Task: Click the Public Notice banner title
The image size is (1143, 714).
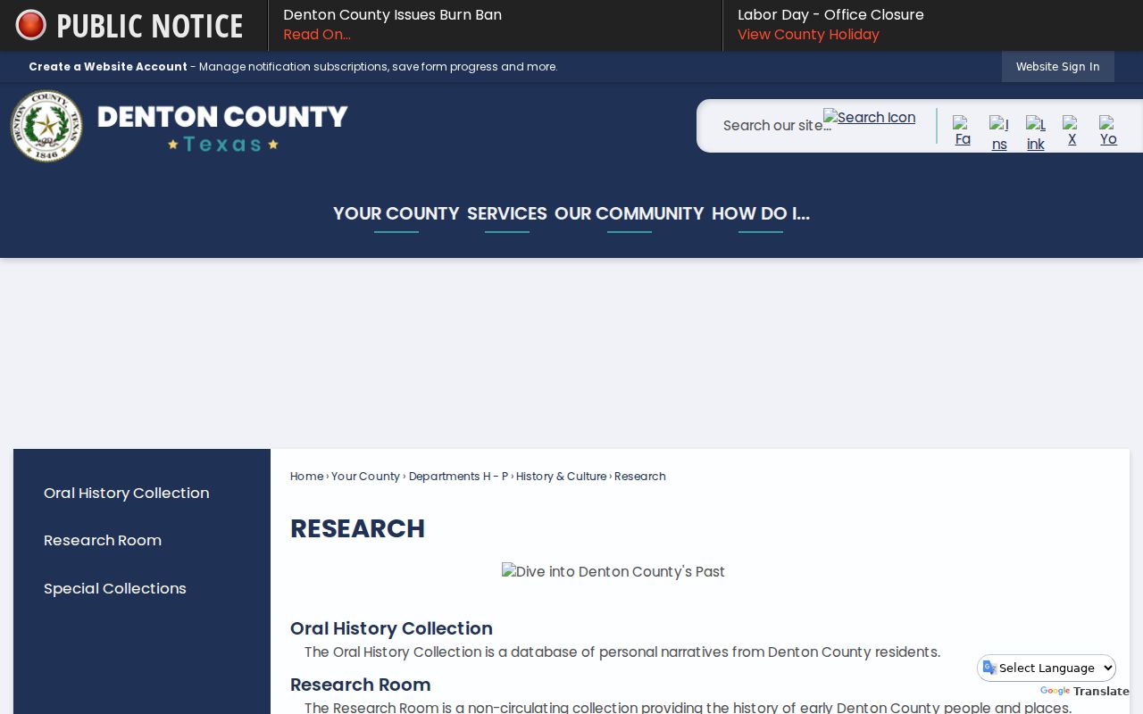Action: click(150, 26)
